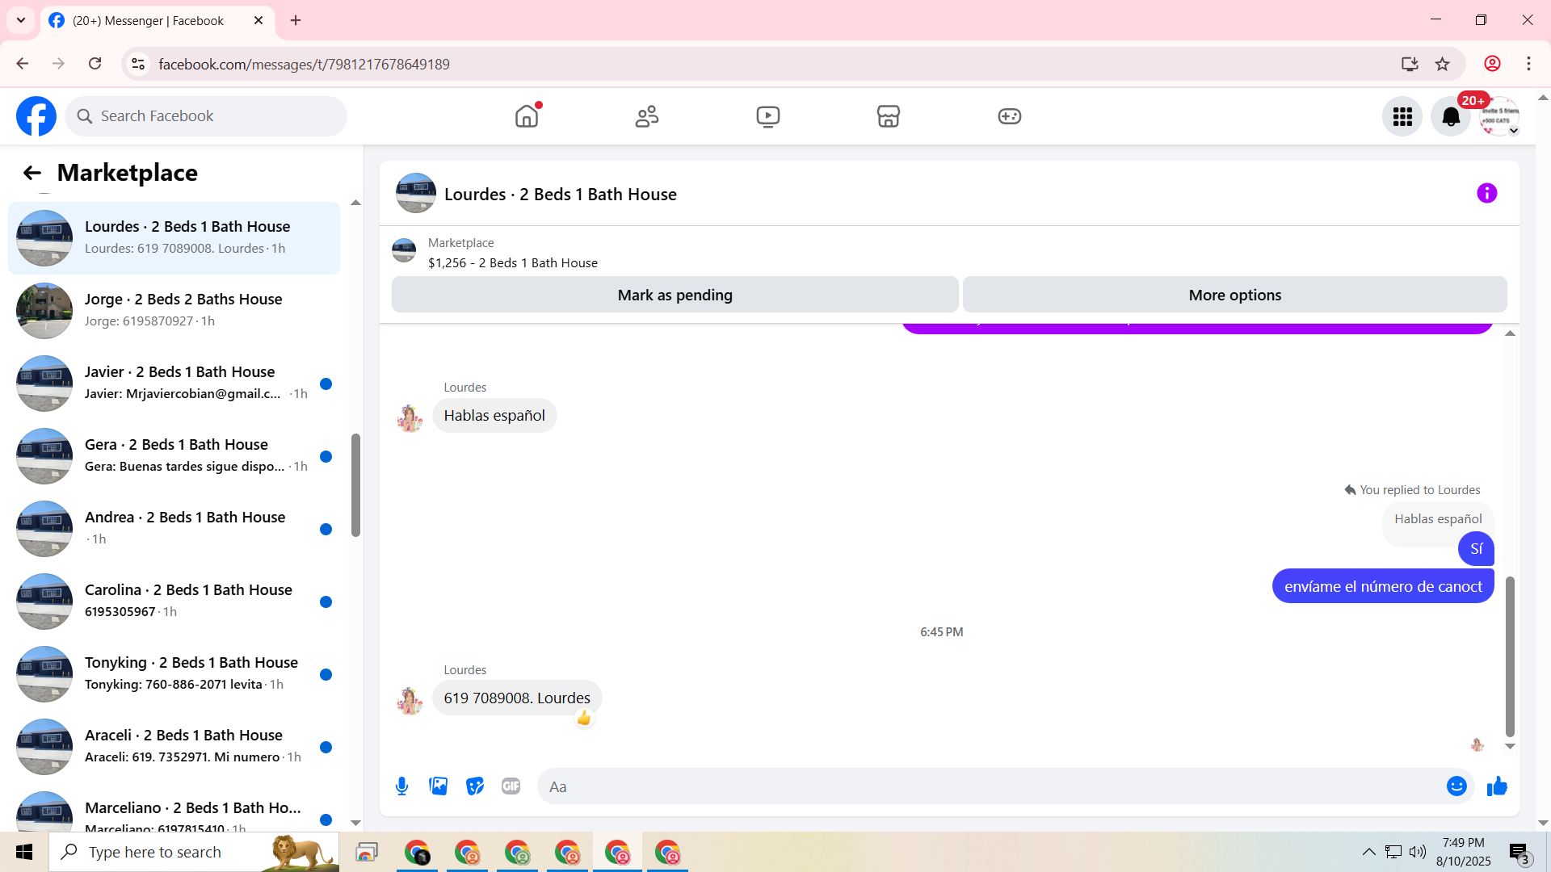The width and height of the screenshot is (1551, 872).
Task: Open the GIF picker
Action: (511, 786)
